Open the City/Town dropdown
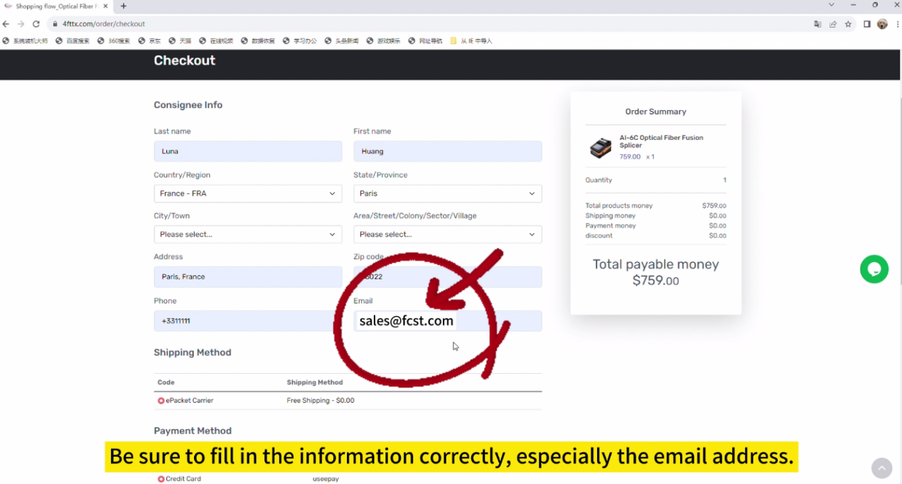Screen dimensions: 902x484 [x=247, y=235]
